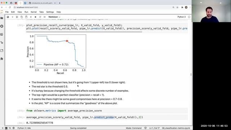Click 'Python 3 | Idle' in the status bar

coord(24,128)
